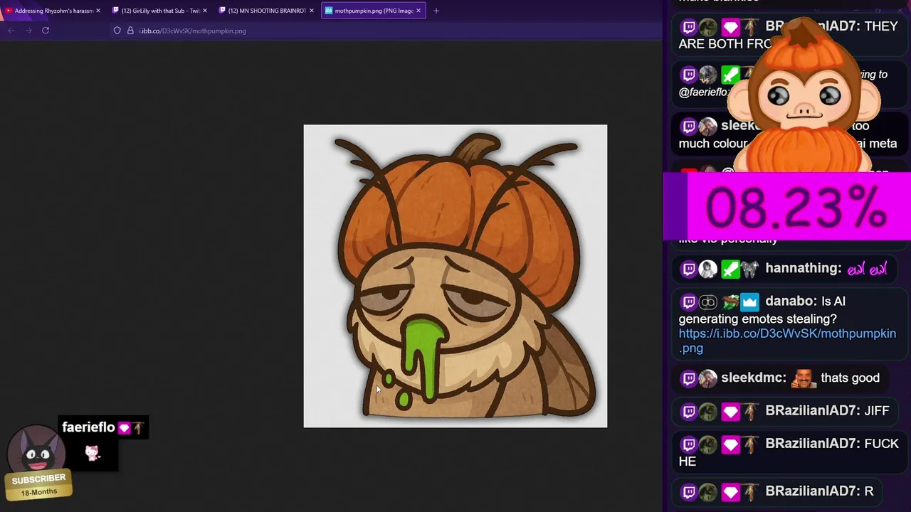Click the black cat avatar above SUBSCRIBER
This screenshot has height=512, width=911.
click(36, 451)
